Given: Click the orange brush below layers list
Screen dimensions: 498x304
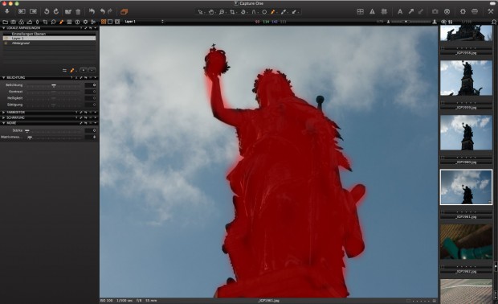Looking at the screenshot, I should [x=72, y=70].
